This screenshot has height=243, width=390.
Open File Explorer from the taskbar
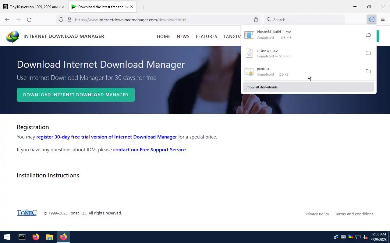point(50,237)
